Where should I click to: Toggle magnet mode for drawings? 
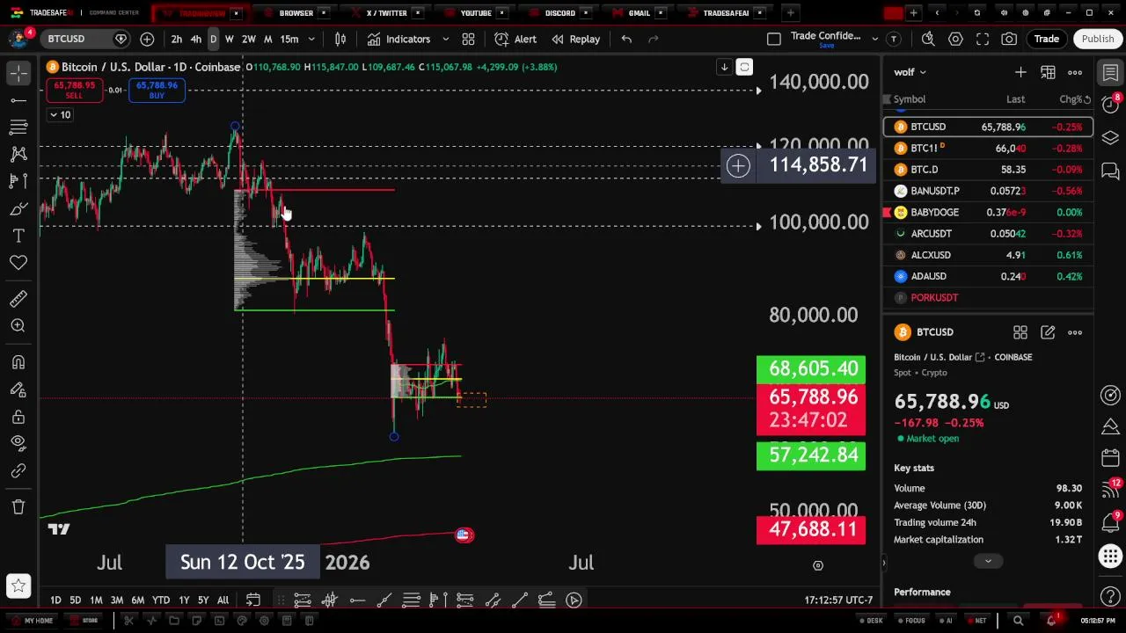pos(18,362)
